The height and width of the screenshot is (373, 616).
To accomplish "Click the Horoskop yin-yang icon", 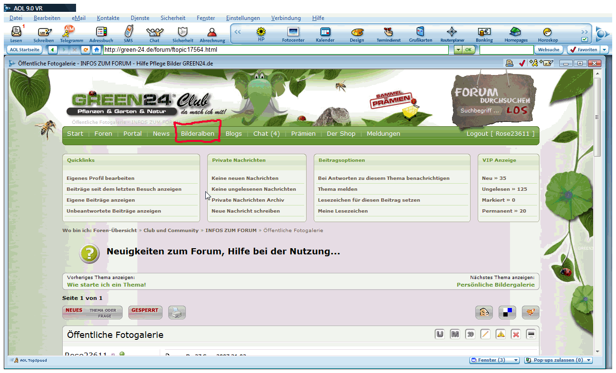I will coord(548,32).
